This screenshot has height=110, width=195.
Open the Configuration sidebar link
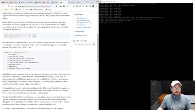pos(79,15)
